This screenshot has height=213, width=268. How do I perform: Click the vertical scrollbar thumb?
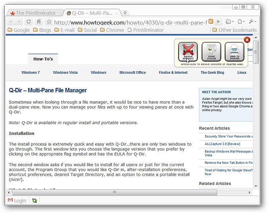click(256, 52)
